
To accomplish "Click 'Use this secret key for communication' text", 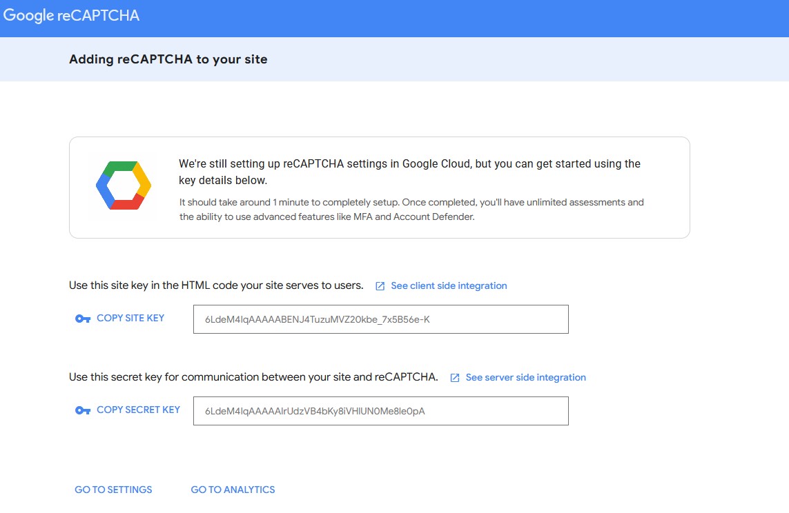I will point(253,377).
